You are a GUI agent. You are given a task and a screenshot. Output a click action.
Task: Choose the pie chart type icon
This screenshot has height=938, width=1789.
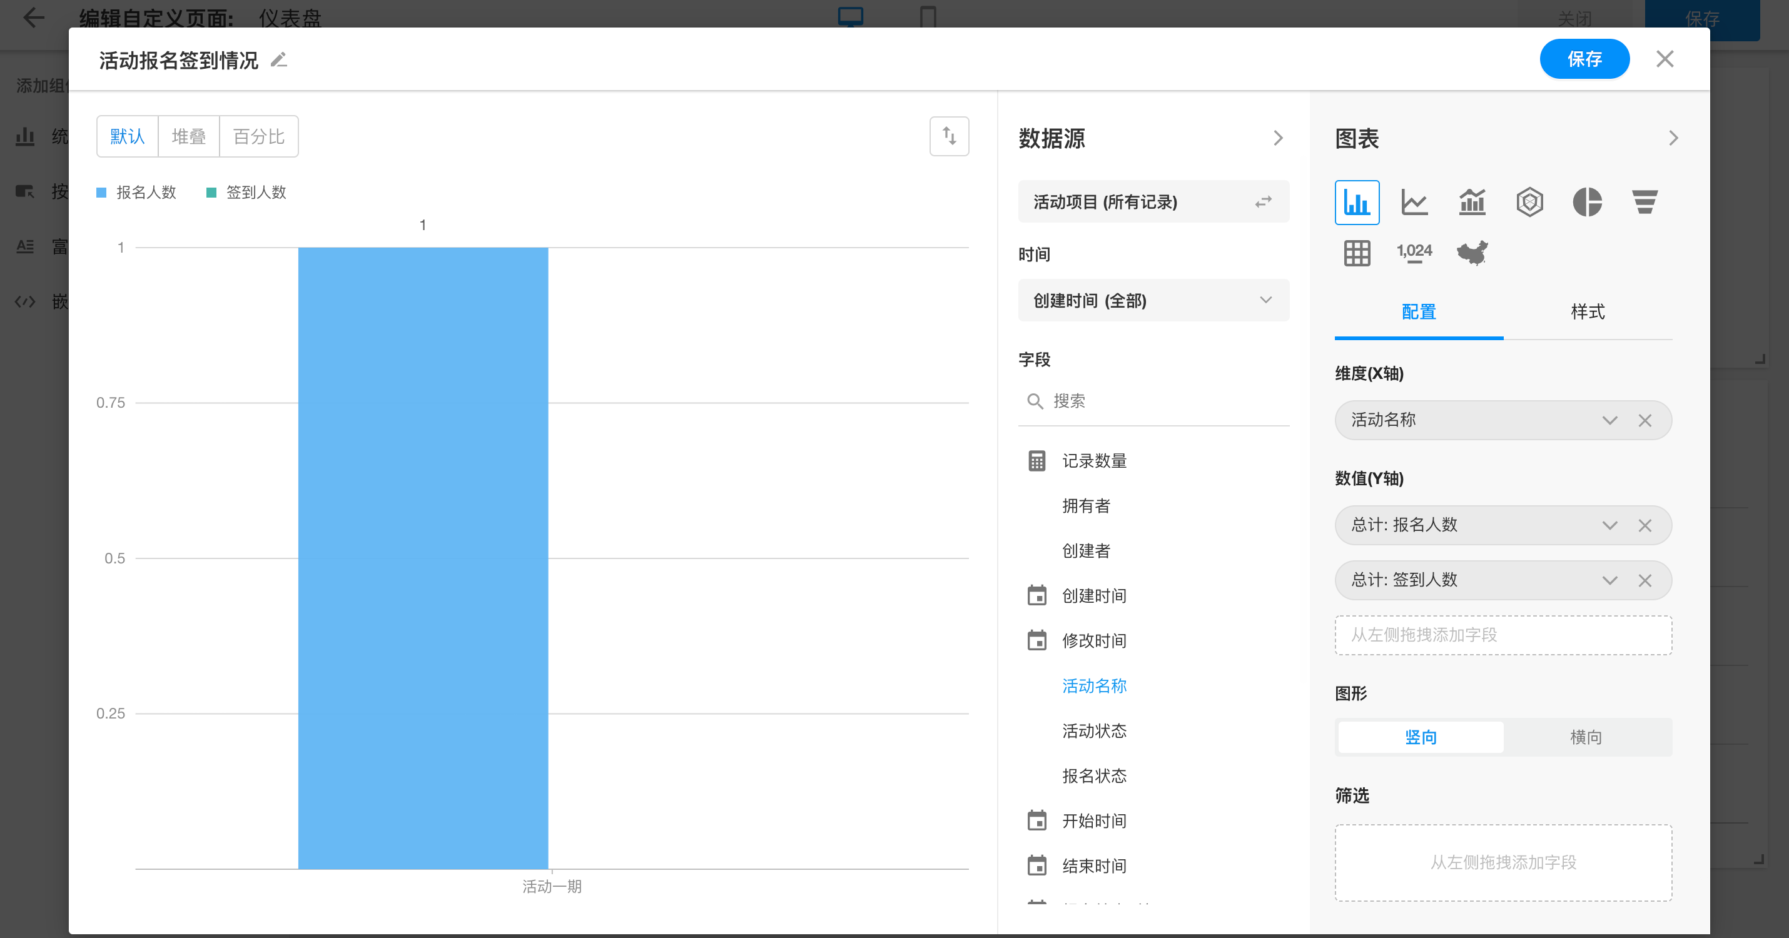(x=1587, y=202)
